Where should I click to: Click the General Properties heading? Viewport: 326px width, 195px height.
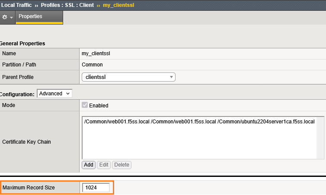(22, 43)
